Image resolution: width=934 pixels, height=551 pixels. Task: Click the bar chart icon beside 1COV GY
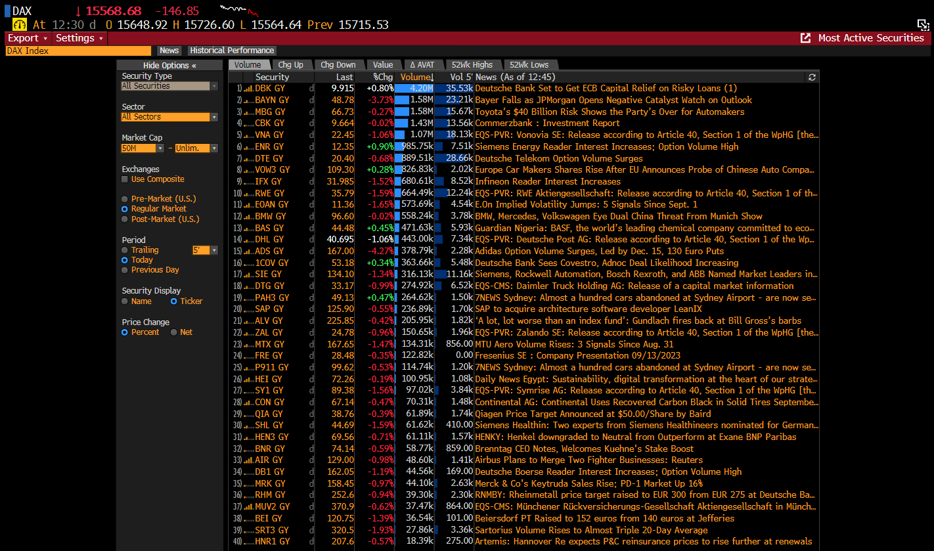pos(248,263)
